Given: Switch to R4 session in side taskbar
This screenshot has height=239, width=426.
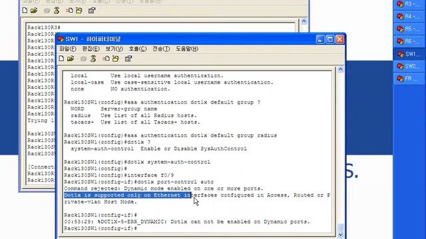Looking at the screenshot, I should coord(409,16).
